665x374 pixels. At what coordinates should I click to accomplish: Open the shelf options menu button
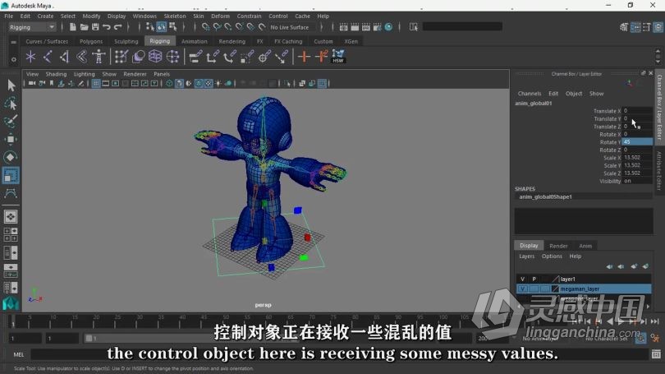pyautogui.click(x=14, y=60)
